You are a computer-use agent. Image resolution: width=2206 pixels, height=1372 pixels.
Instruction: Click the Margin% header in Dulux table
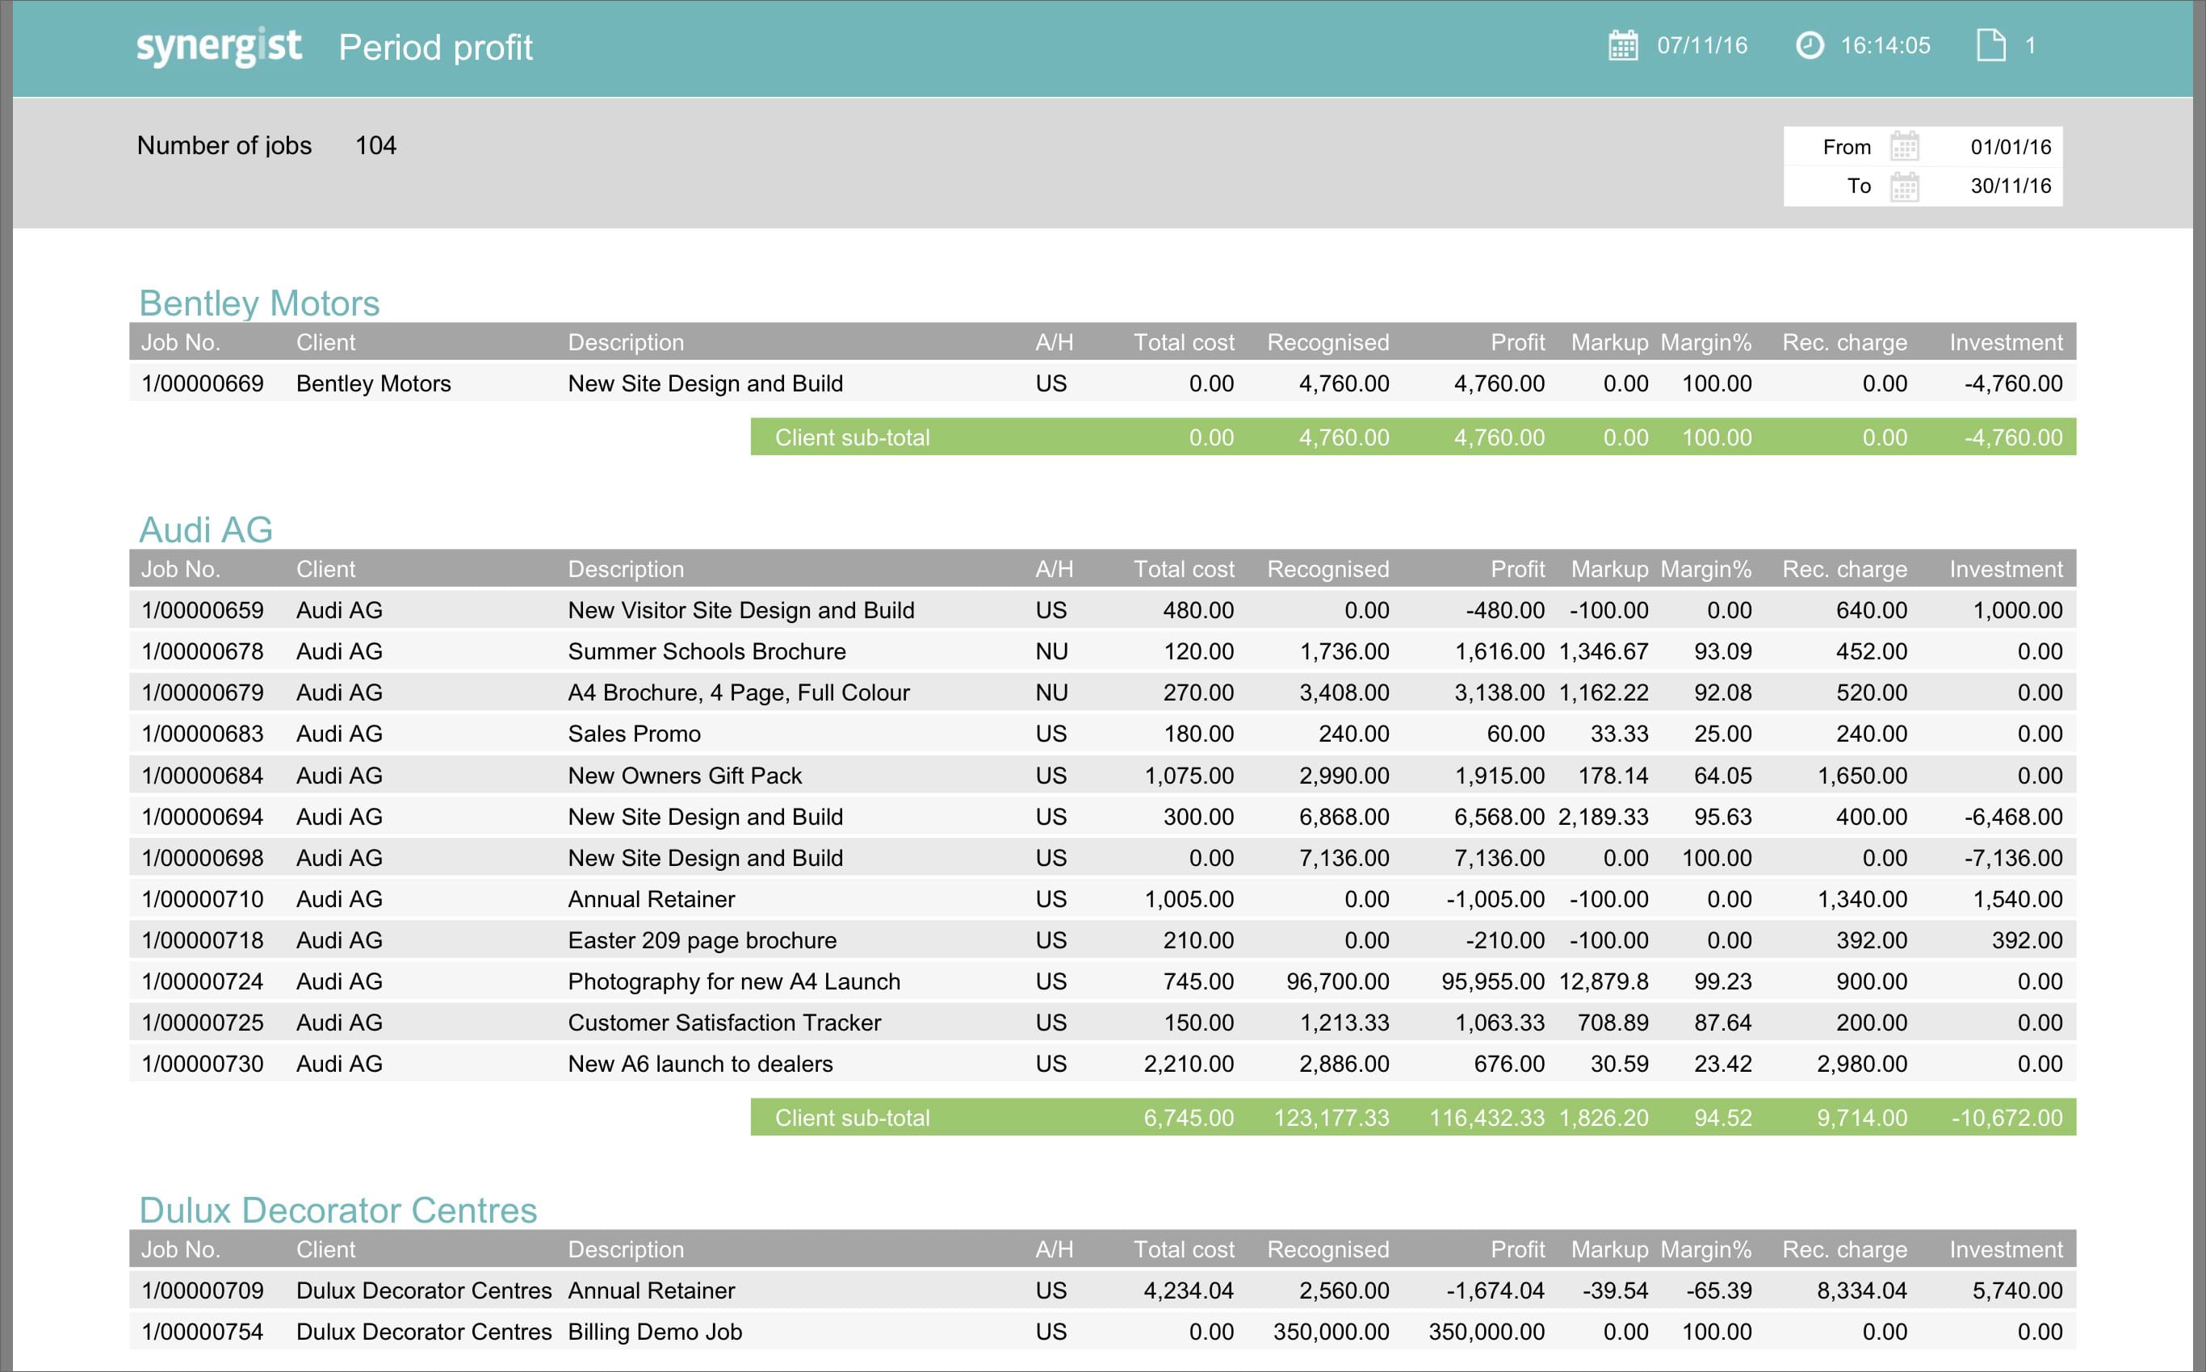tap(1706, 1249)
